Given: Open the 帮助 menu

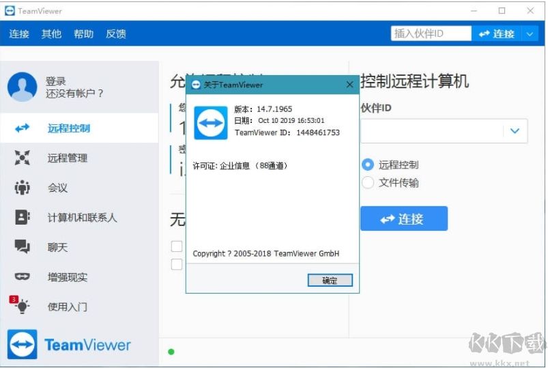Looking at the screenshot, I should (x=83, y=34).
